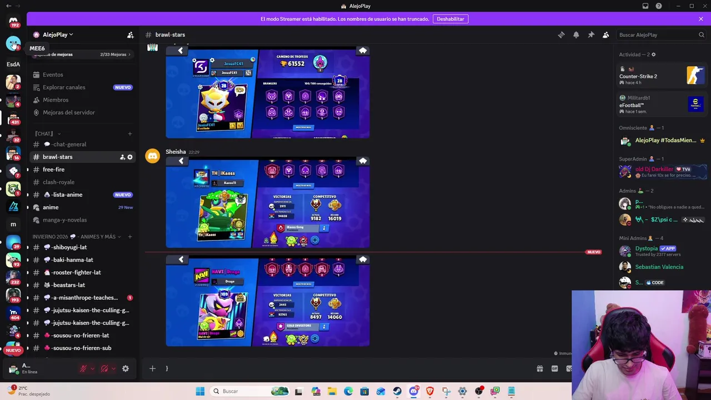
Task: Open the lista-anime channel
Action: tap(82, 195)
